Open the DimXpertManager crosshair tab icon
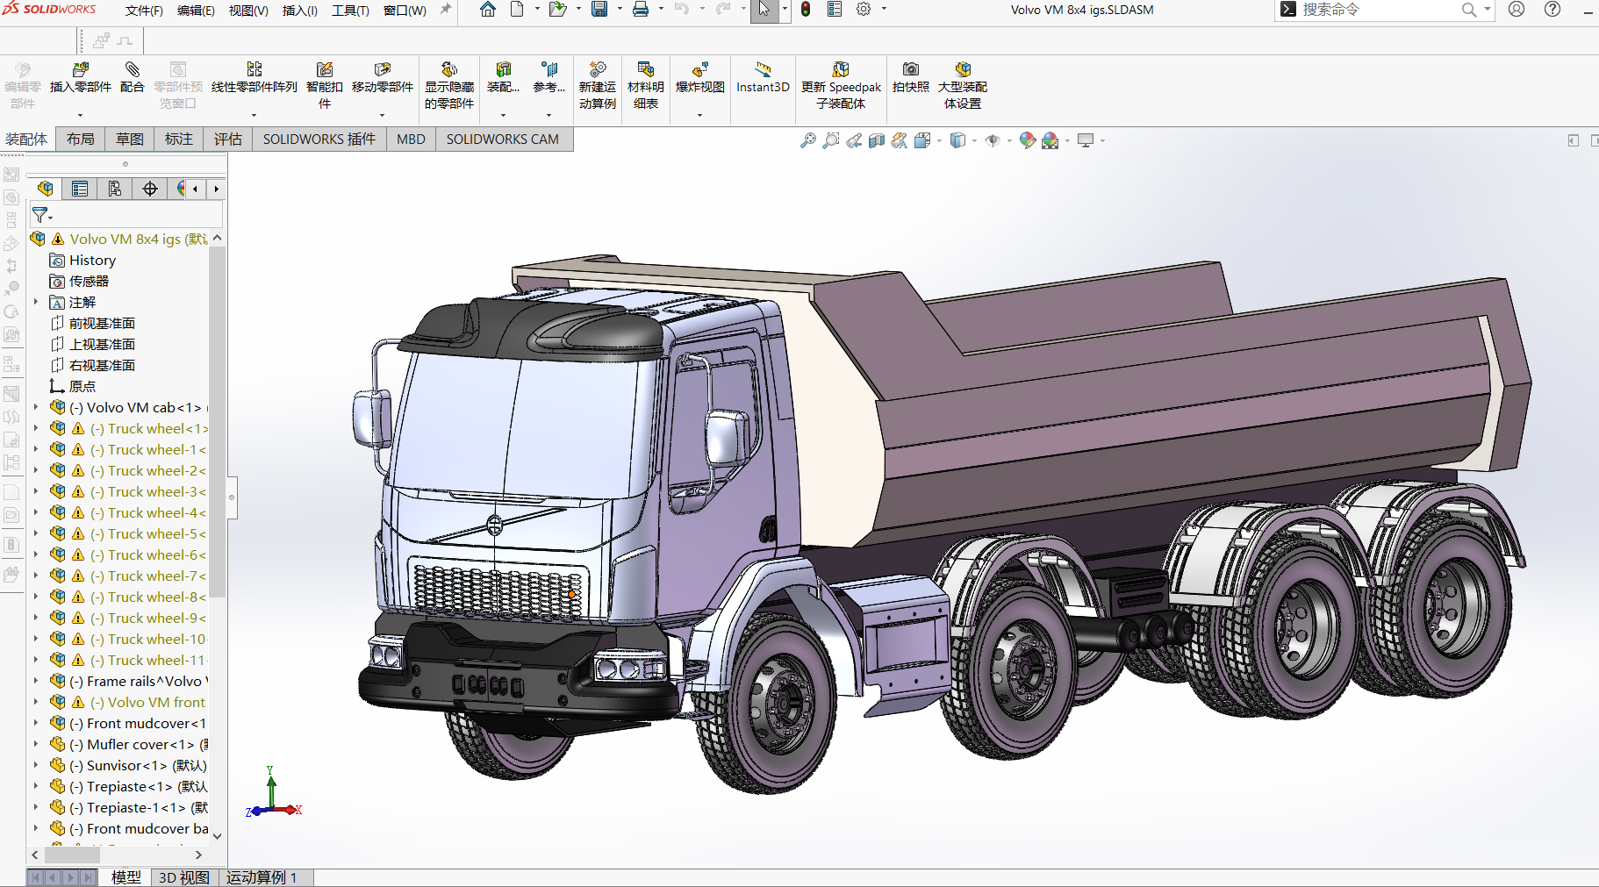 (150, 189)
